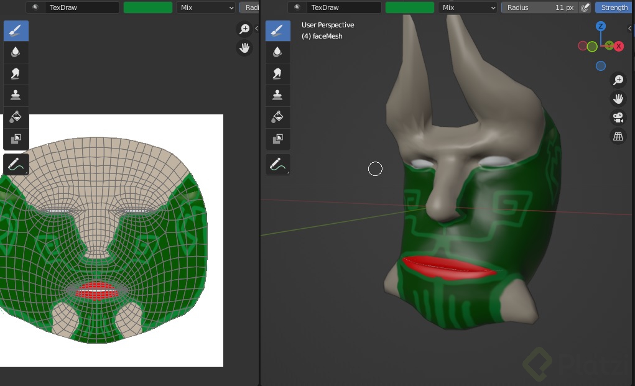Click the User Perspective label area
Screen dimensions: 635x386
tap(328, 25)
